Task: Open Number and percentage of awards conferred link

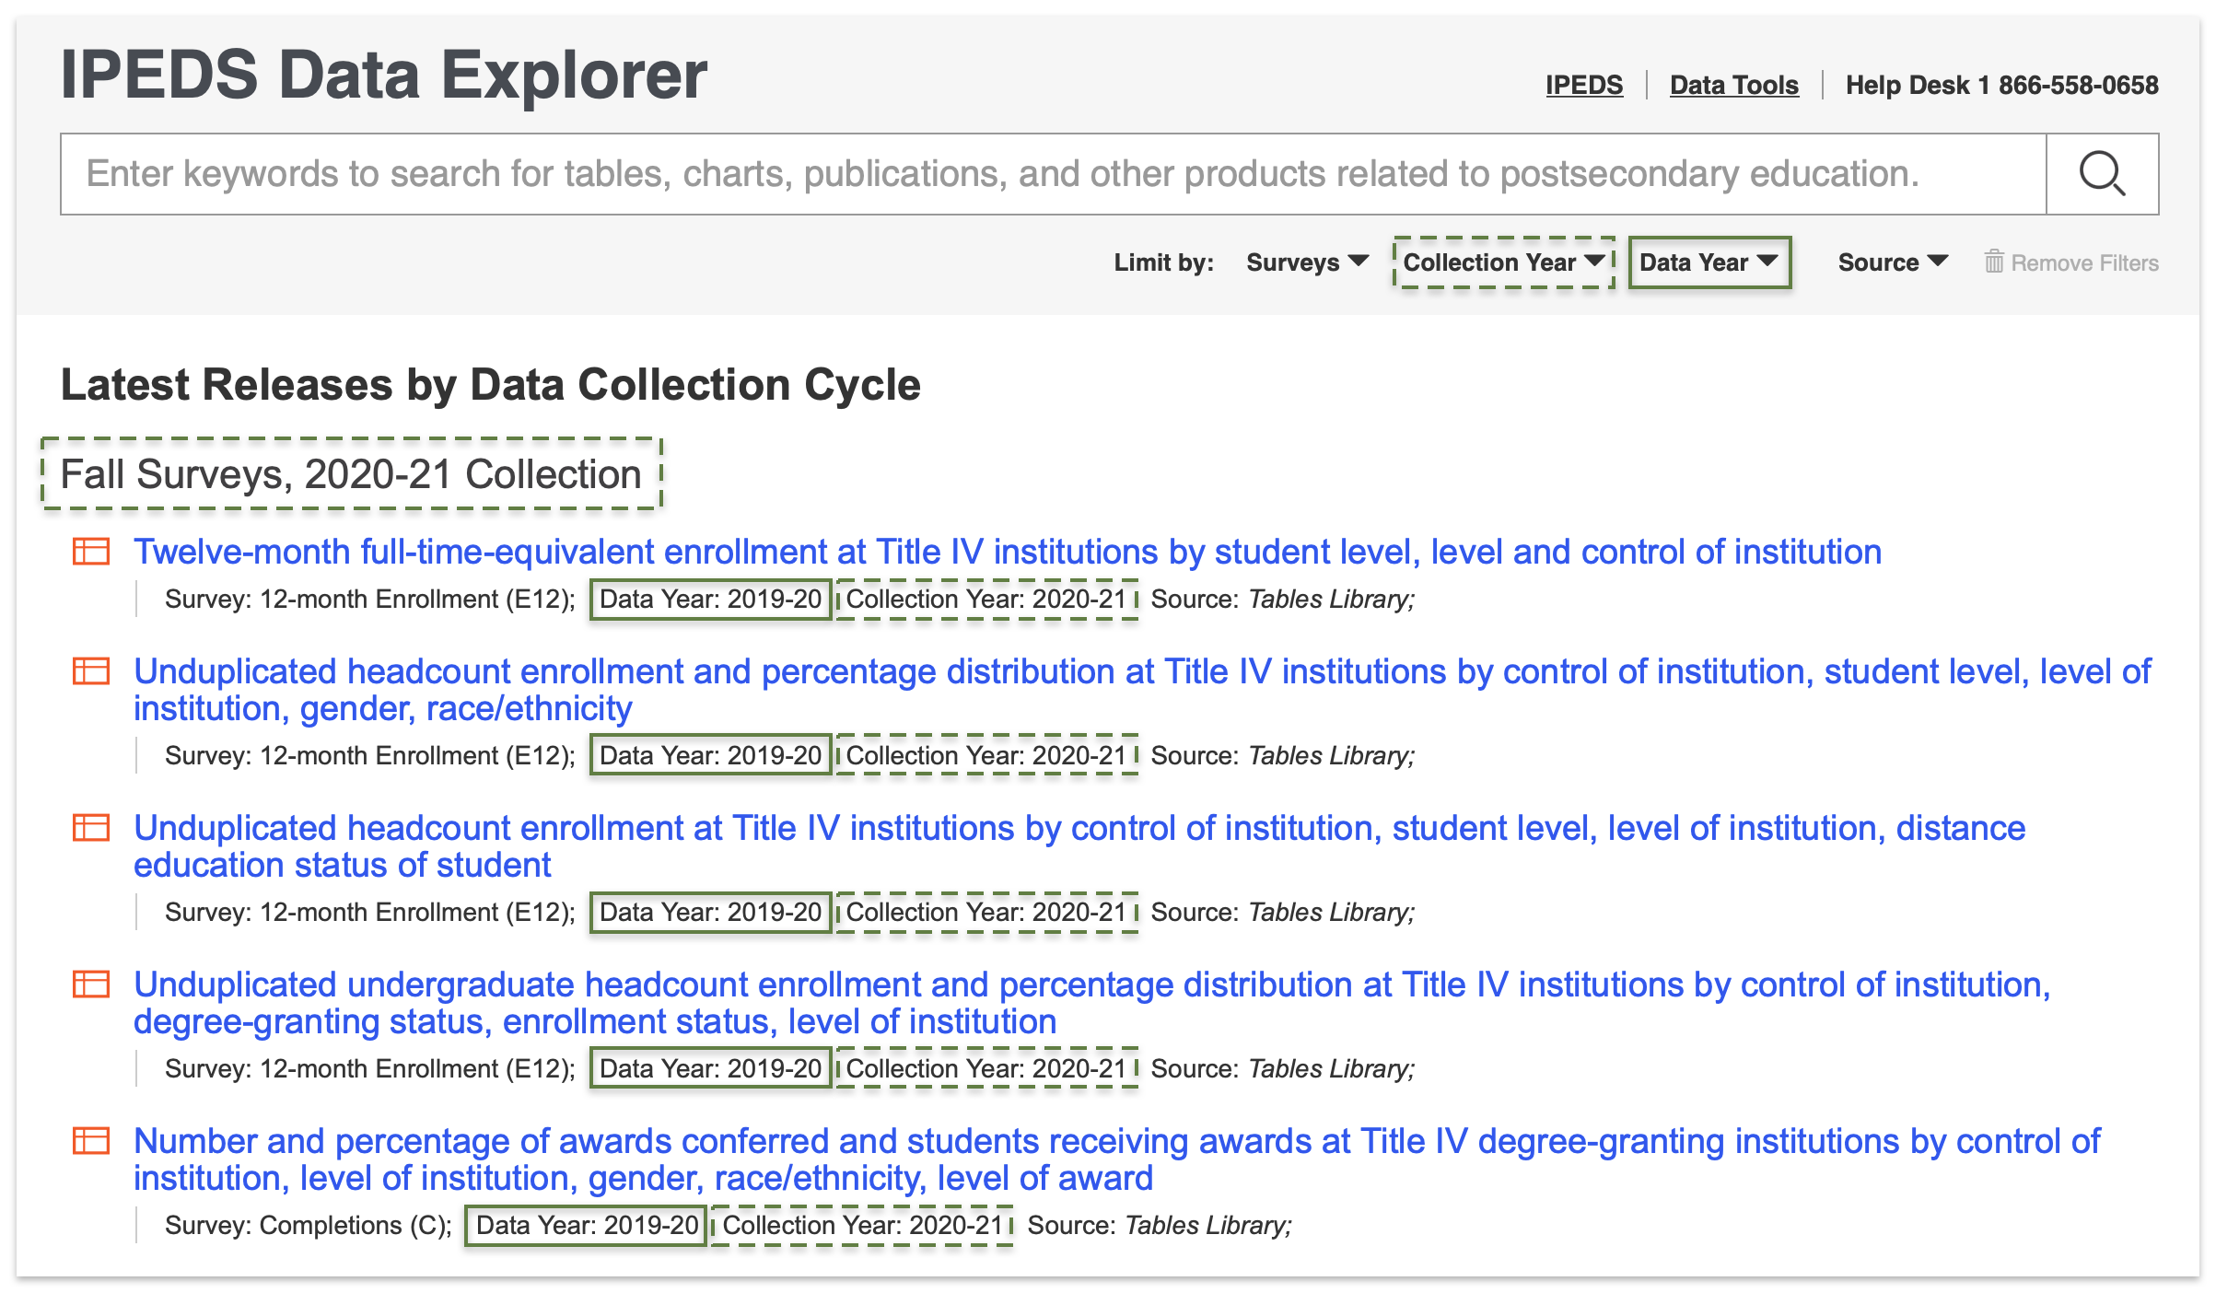Action: (1115, 1142)
